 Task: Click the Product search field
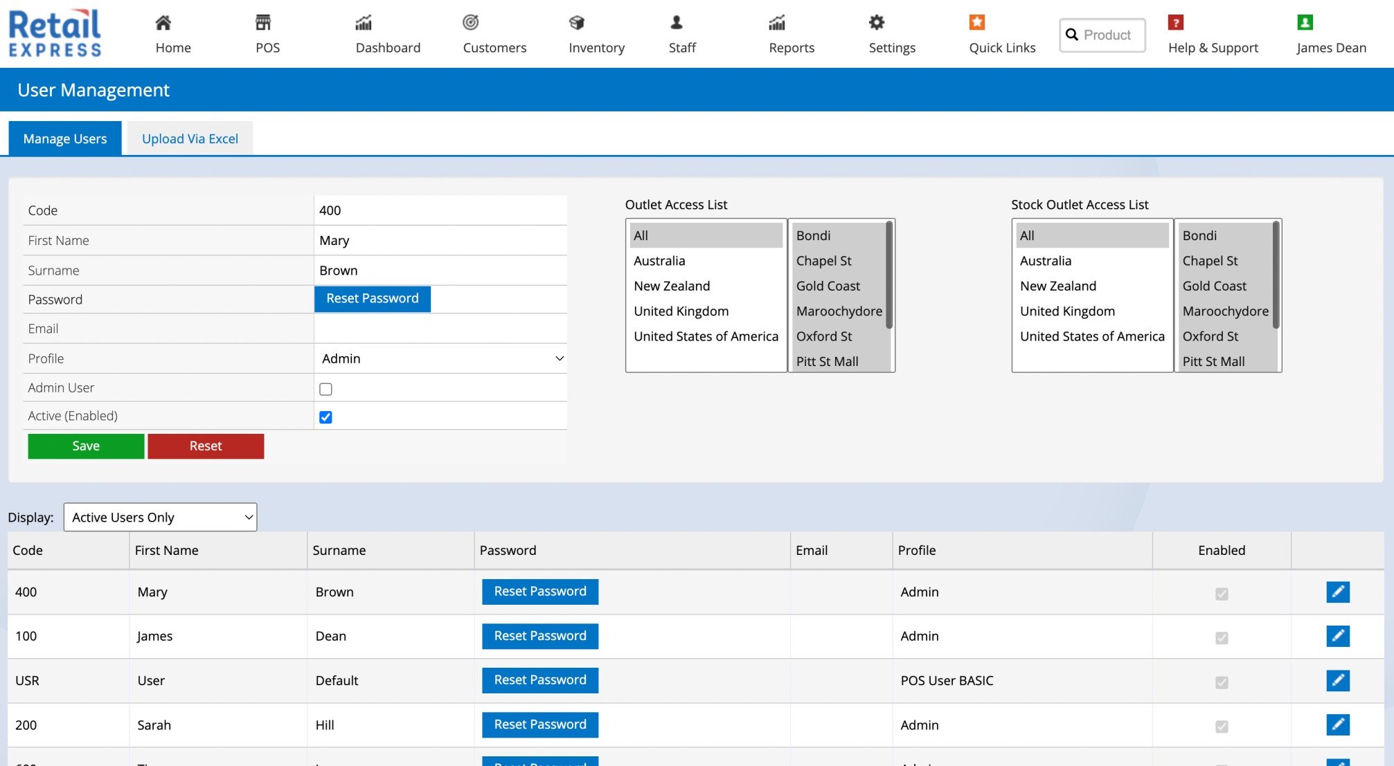[1102, 35]
